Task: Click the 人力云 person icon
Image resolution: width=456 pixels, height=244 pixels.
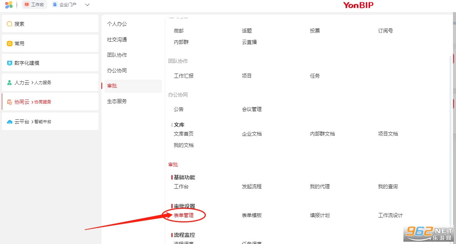Action: coord(9,83)
